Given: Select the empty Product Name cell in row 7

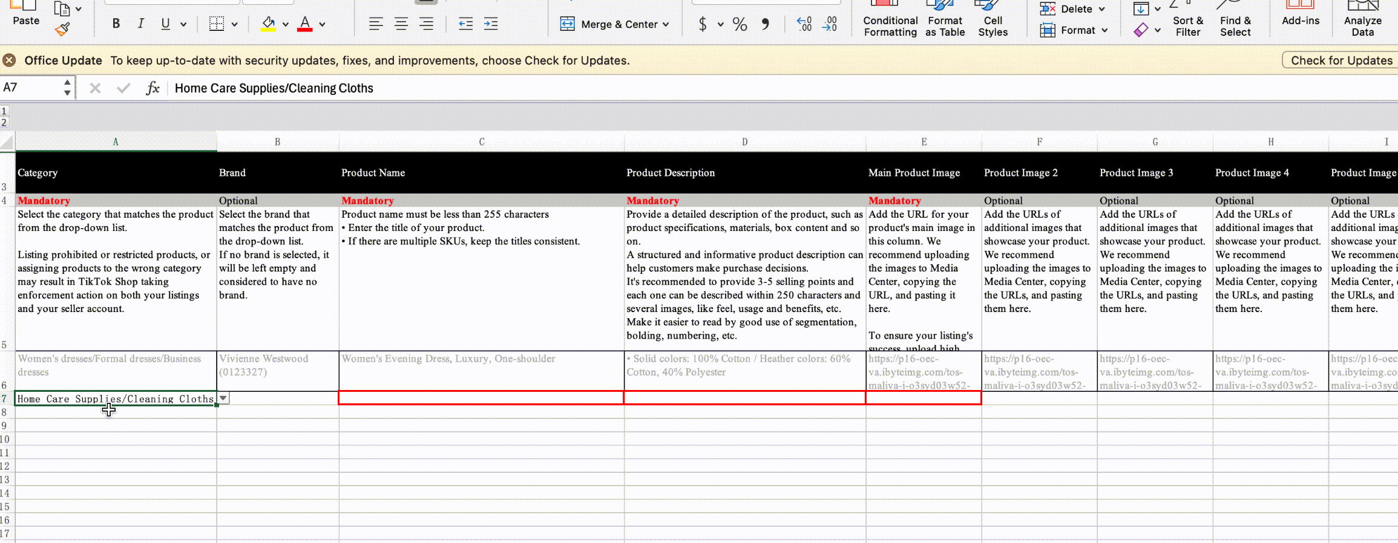Looking at the screenshot, I should click(481, 398).
